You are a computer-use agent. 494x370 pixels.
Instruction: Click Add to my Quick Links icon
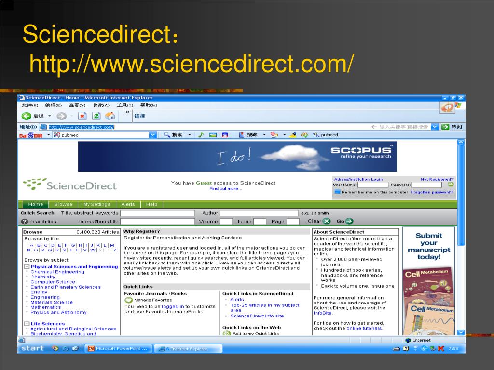(227, 333)
